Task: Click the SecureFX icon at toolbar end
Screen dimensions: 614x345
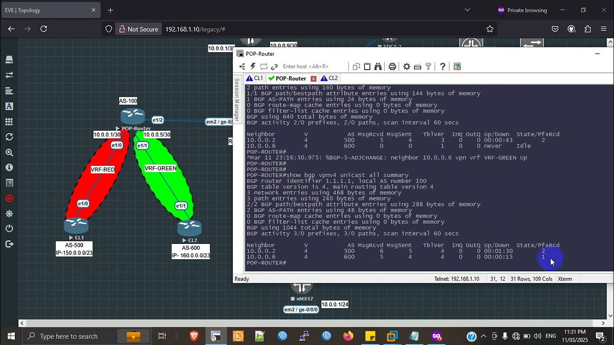Action: pos(457,67)
